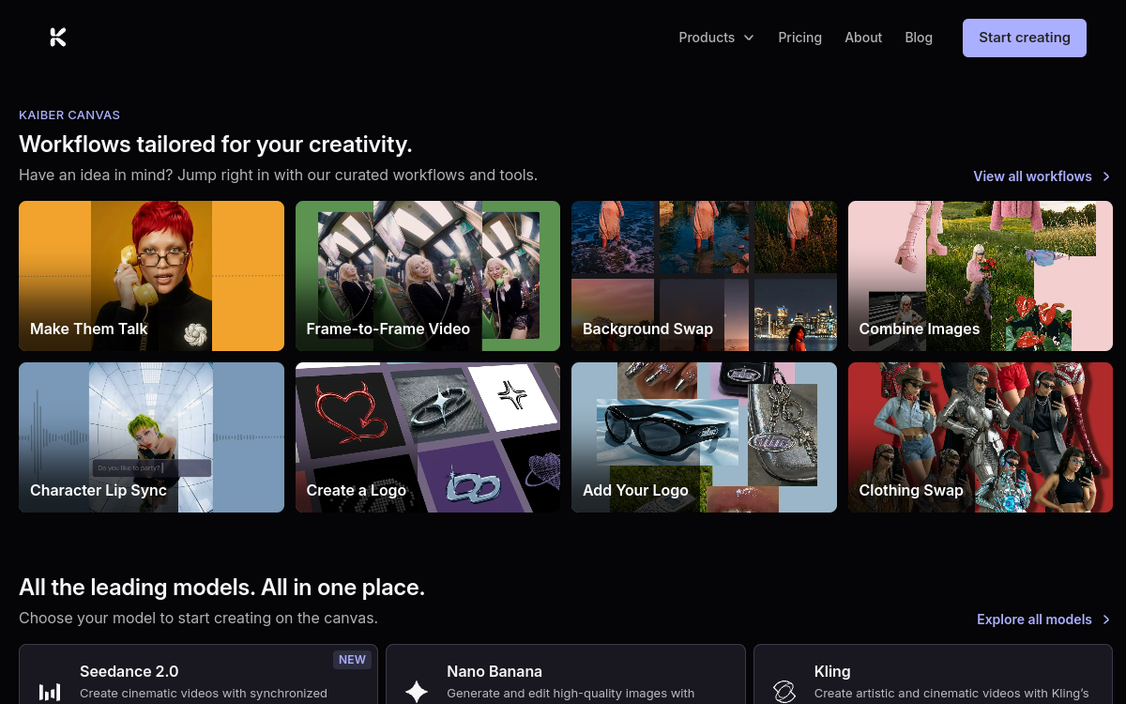
Task: Click the Products chevron arrow
Action: (749, 38)
